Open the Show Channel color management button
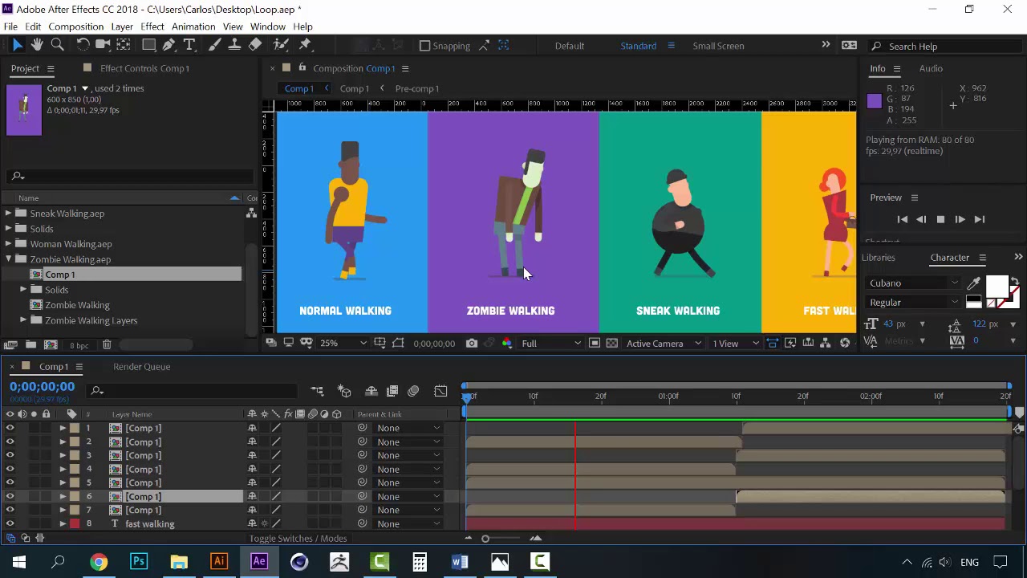1027x578 pixels. point(506,344)
